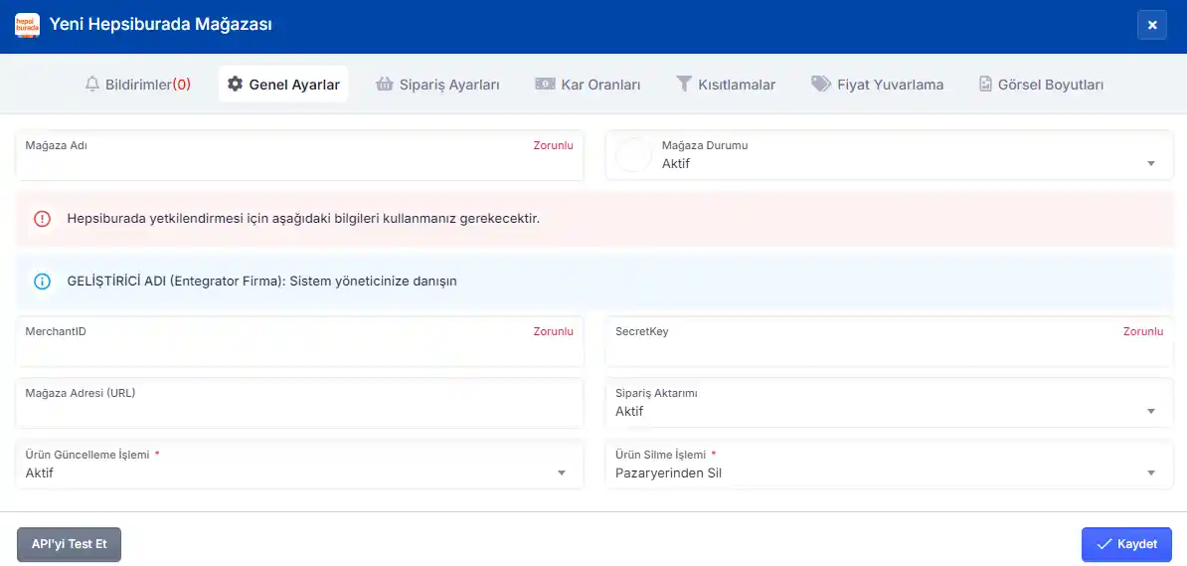Click the blue info icon in the developer banner
The height and width of the screenshot is (566, 1187).
(x=42, y=282)
